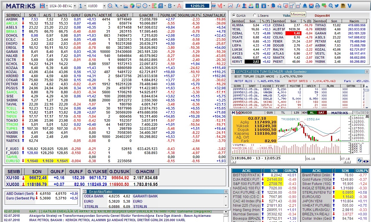Screen dimensions: 371x222
Task: Click the green AL buy button
Action: [x=312, y=113]
